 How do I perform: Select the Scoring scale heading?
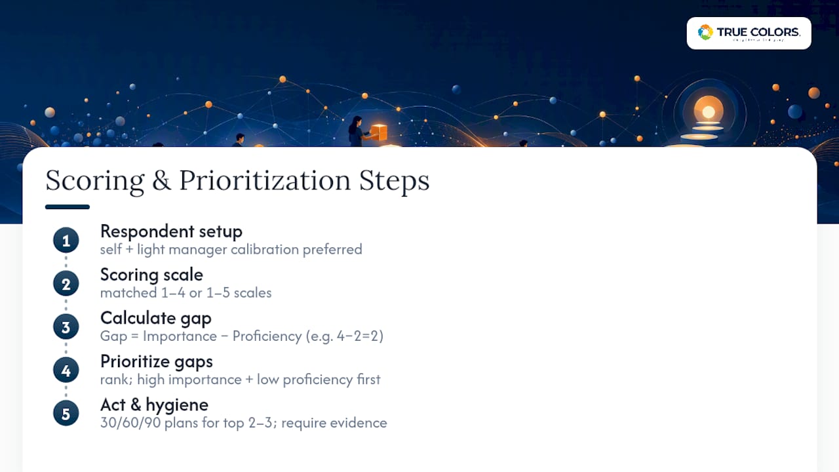(x=151, y=275)
